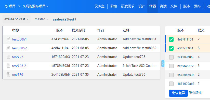Click comment 'Add new file test08052'

click(x=140, y=48)
